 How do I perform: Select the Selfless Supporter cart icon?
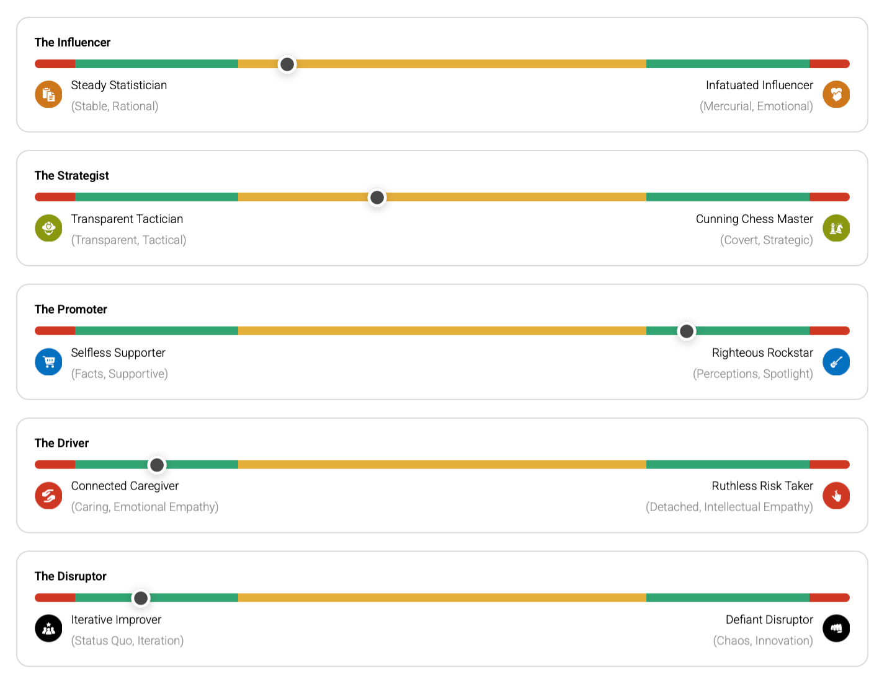[x=48, y=362]
